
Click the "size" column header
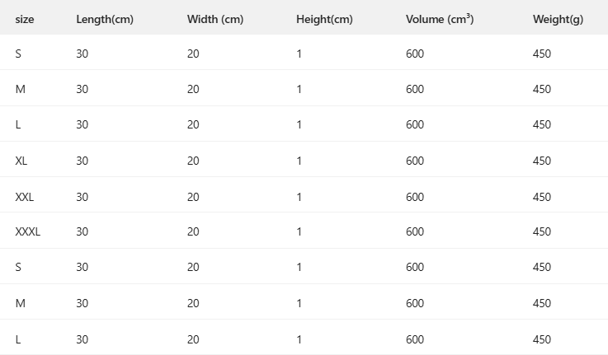pyautogui.click(x=24, y=19)
